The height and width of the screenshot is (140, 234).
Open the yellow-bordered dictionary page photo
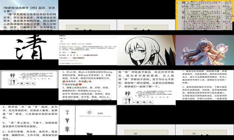pyautogui.click(x=205, y=15)
